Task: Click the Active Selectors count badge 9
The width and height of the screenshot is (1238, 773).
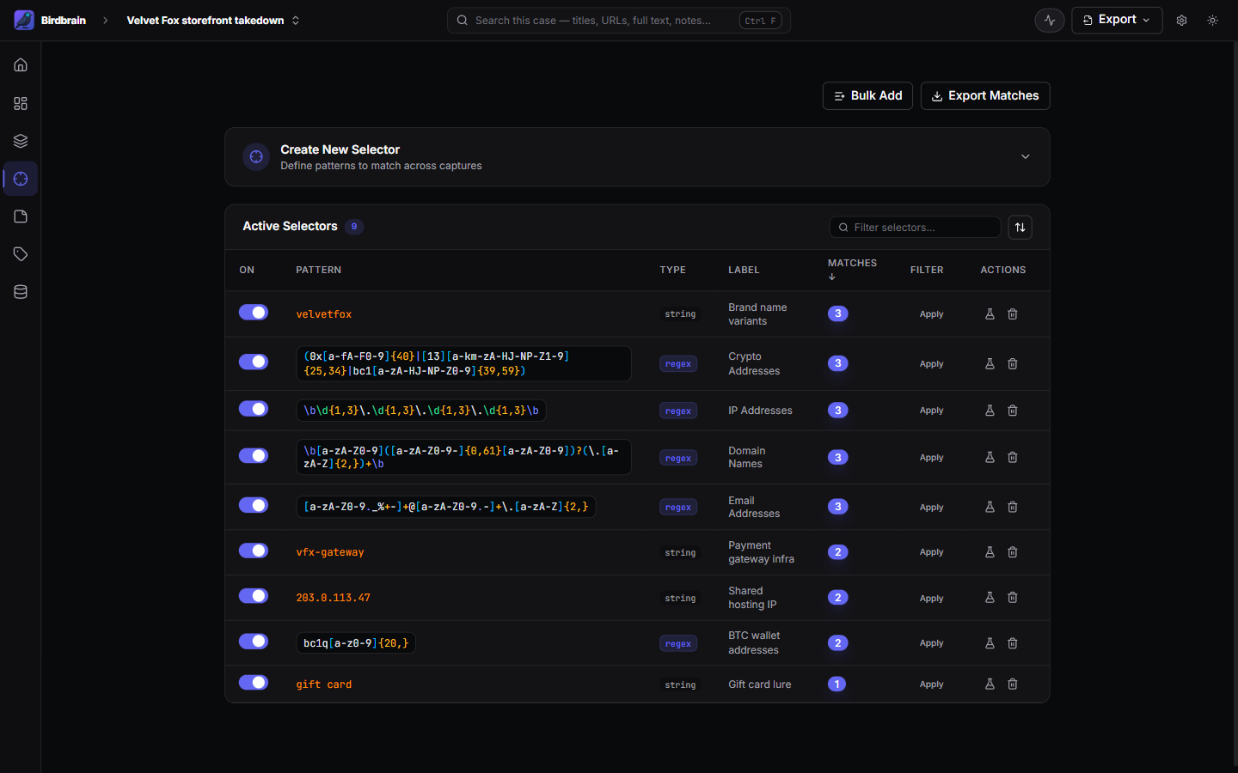Action: point(354,227)
